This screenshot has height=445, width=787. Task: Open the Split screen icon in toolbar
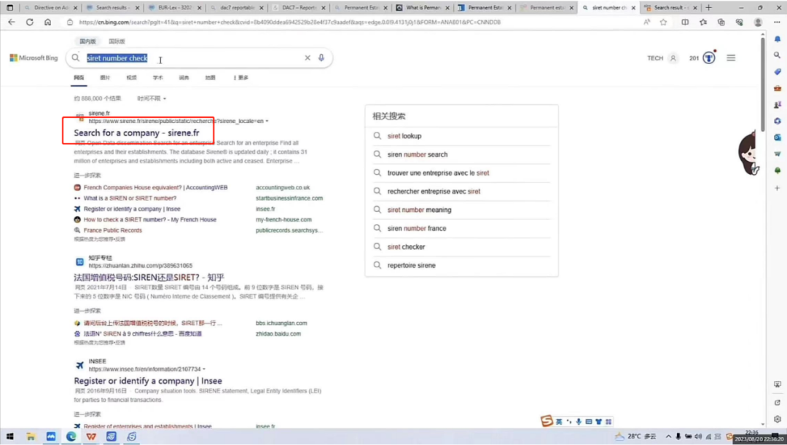[685, 22]
